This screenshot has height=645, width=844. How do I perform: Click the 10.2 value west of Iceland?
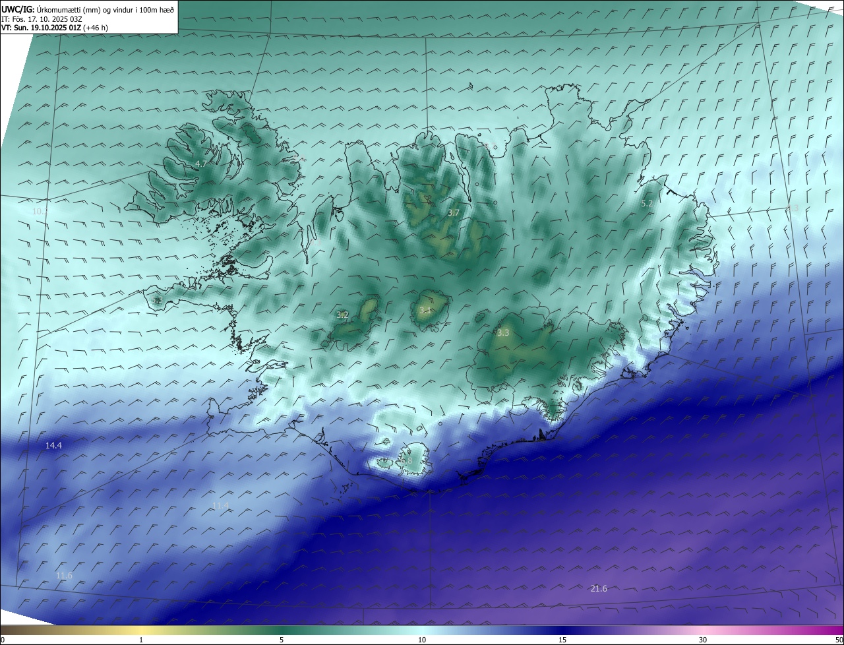pyautogui.click(x=40, y=211)
